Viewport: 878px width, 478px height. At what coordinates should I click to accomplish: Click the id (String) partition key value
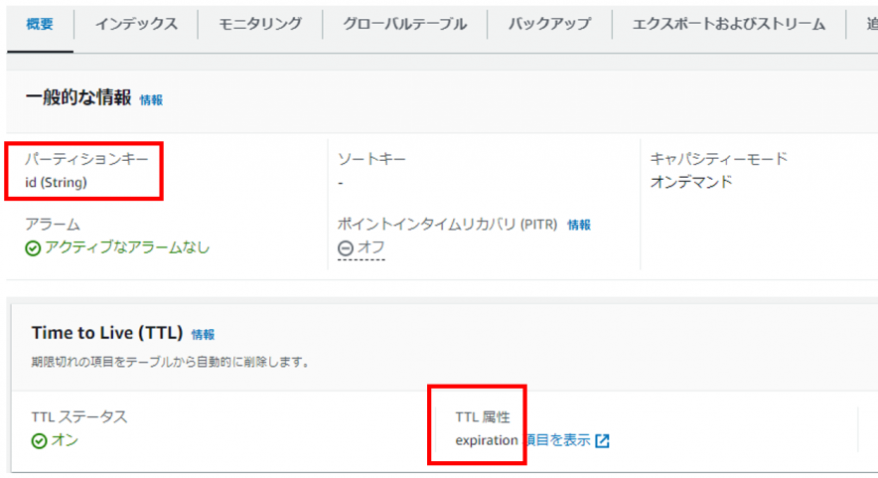click(56, 182)
